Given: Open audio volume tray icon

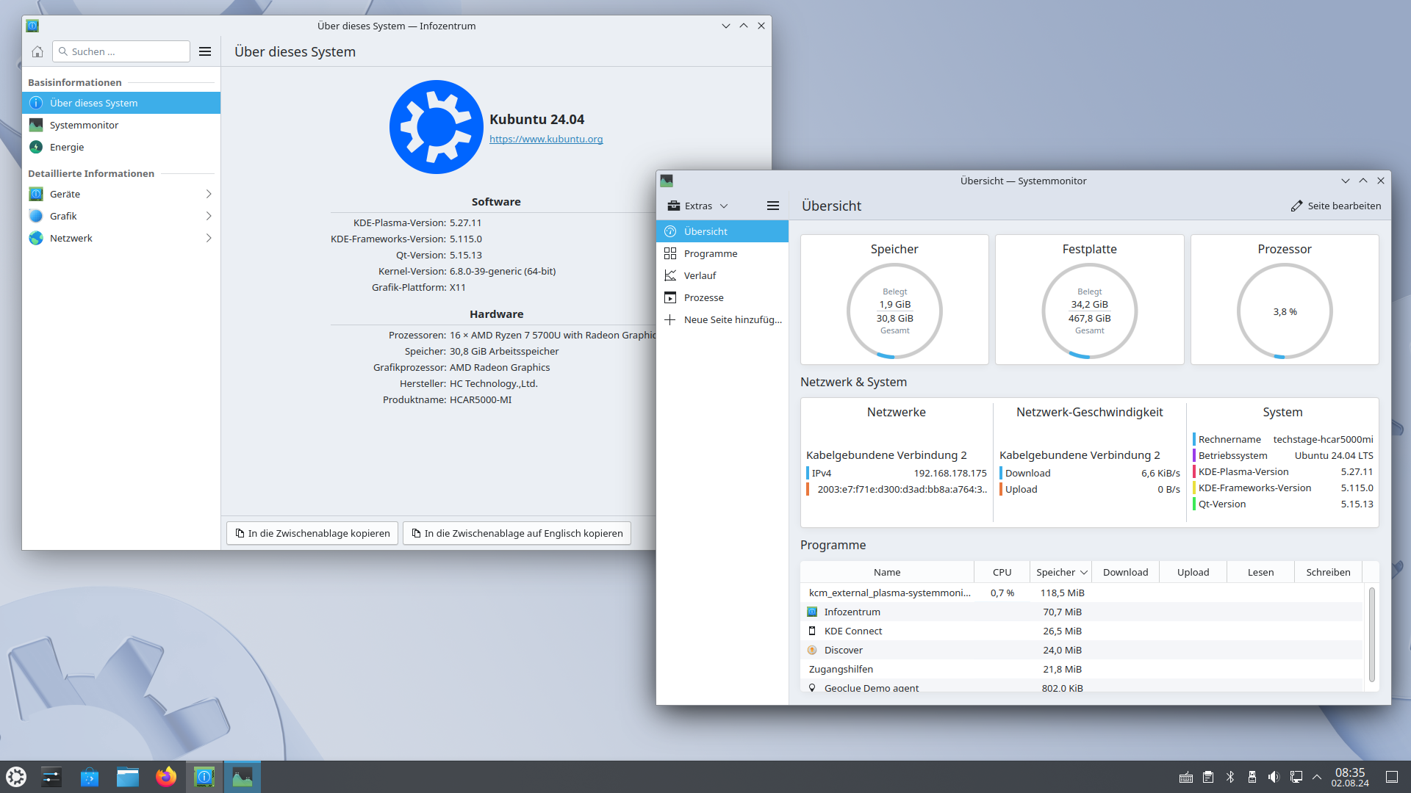Looking at the screenshot, I should (x=1274, y=778).
